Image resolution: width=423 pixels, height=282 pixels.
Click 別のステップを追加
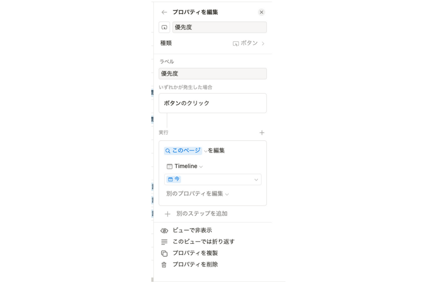201,214
